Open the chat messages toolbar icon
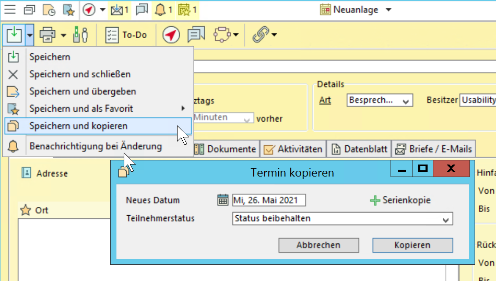 [196, 35]
